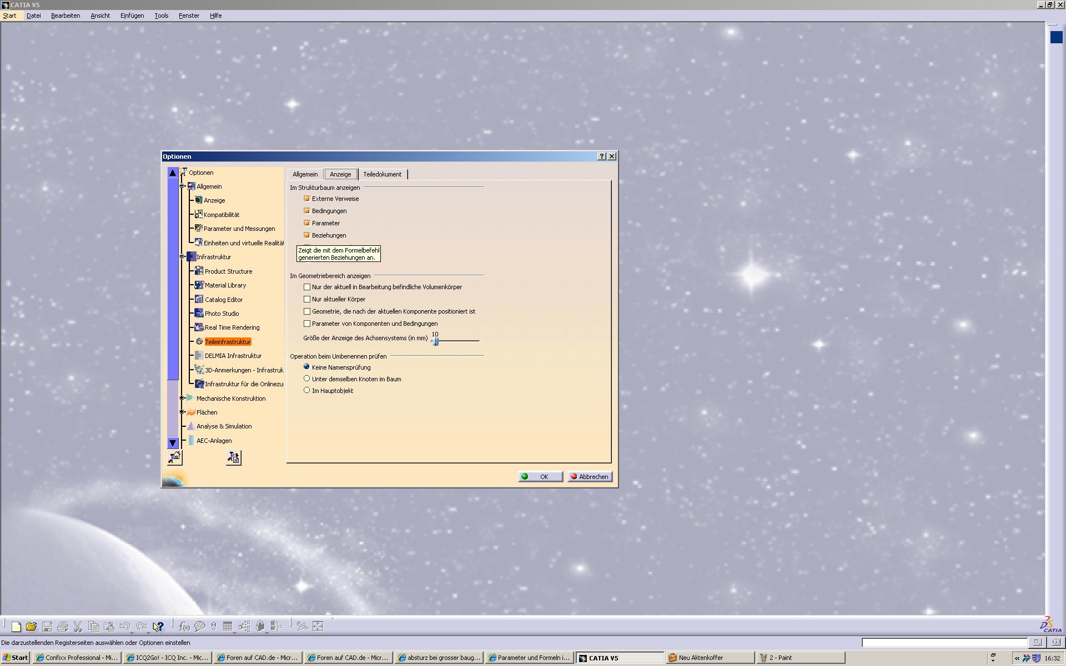This screenshot has width=1066, height=666.
Task: Enable Nur der aktuell in Bearbeitung befindliche Volumenkörper
Action: 307,287
